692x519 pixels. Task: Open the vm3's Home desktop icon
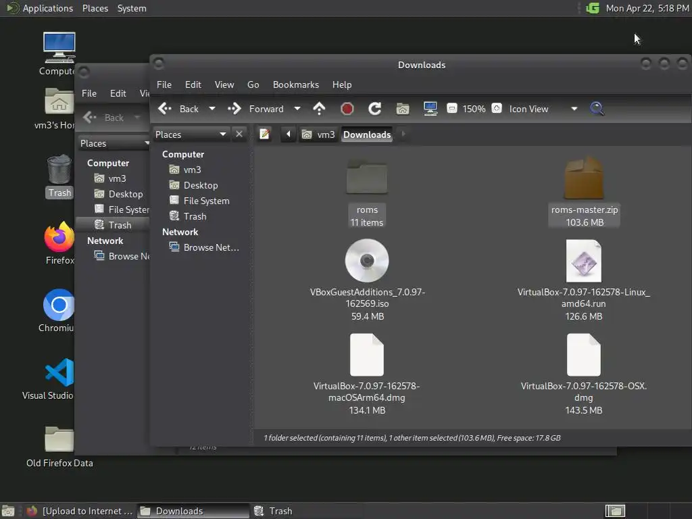click(59, 101)
